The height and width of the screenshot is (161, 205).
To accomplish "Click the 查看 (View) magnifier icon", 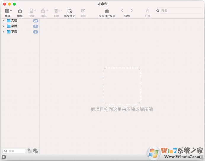I will tap(31, 11).
